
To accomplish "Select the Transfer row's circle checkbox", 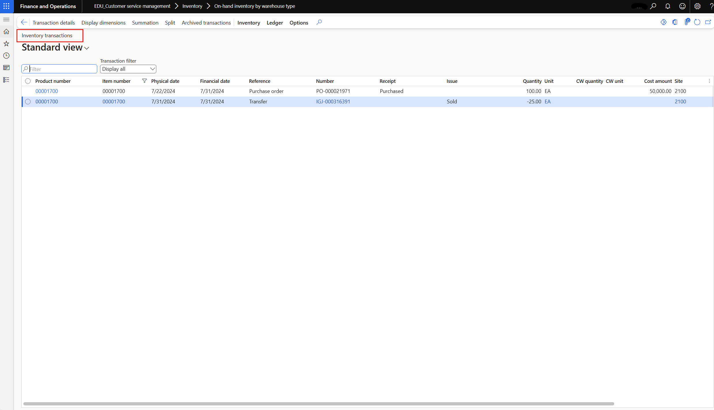I will [x=28, y=102].
